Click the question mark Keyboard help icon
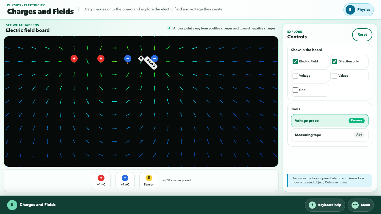Image resolution: width=381 pixels, height=214 pixels. click(312, 205)
